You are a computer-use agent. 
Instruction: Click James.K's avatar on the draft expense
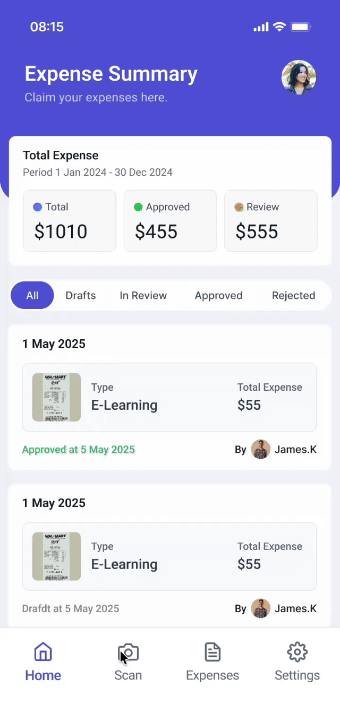pyautogui.click(x=260, y=608)
